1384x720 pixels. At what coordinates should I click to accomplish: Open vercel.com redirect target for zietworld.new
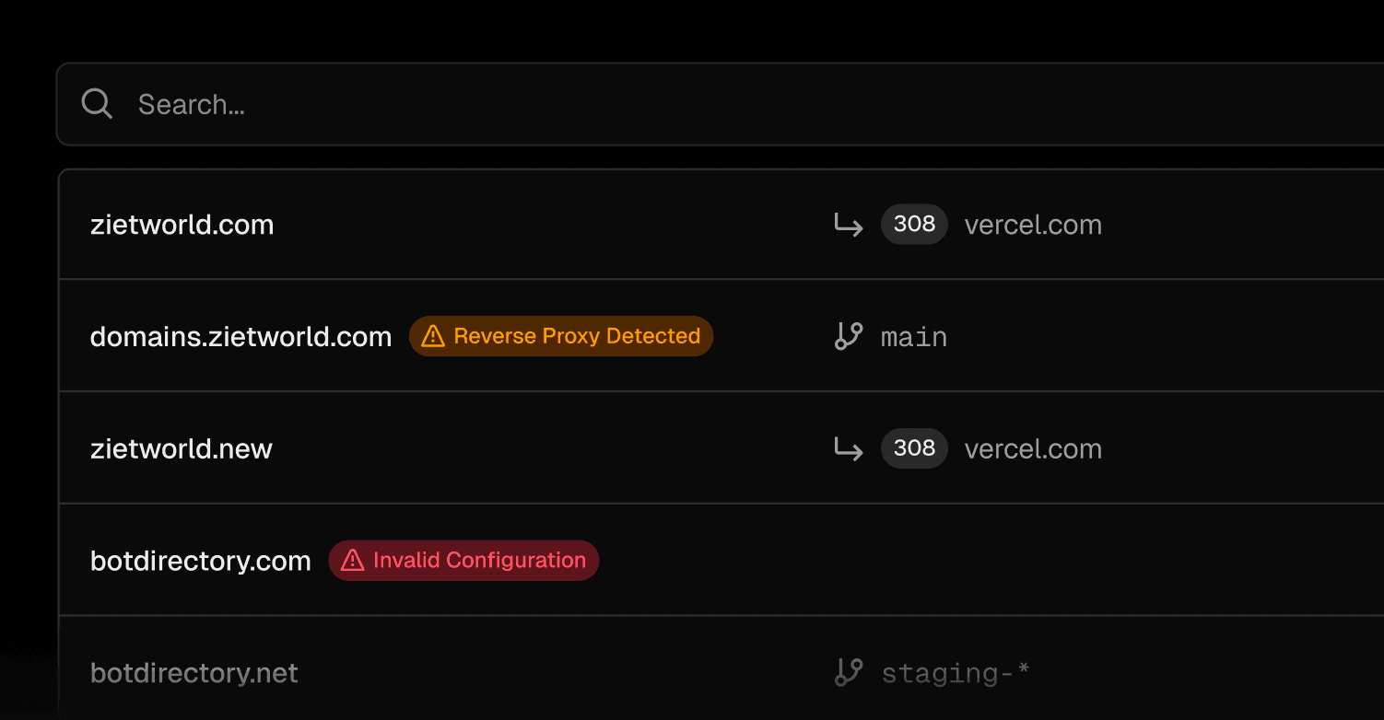(1033, 449)
